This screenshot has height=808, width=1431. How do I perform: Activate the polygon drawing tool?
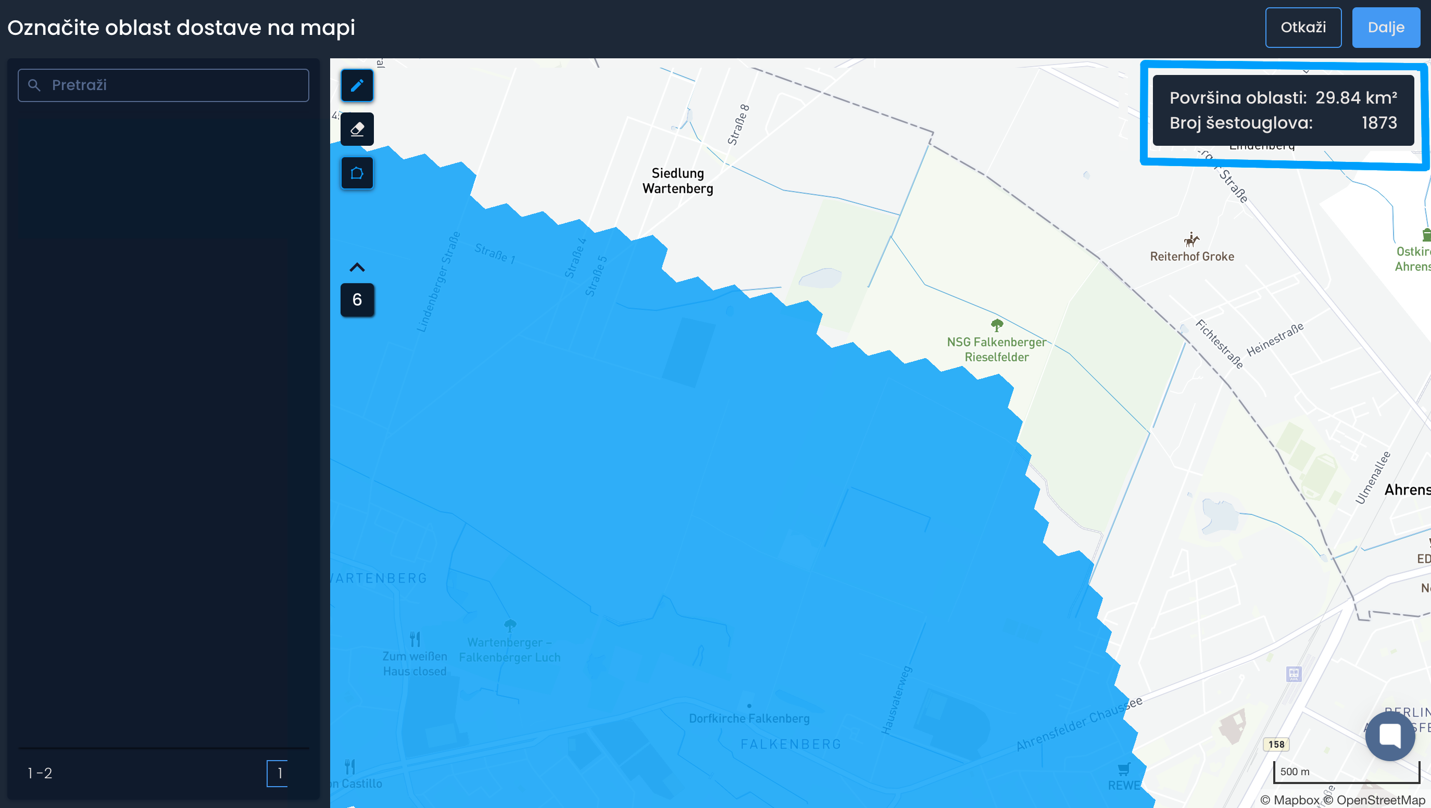(357, 173)
